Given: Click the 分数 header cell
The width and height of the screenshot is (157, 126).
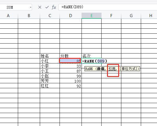Looking at the screenshot, I should (x=71, y=56).
